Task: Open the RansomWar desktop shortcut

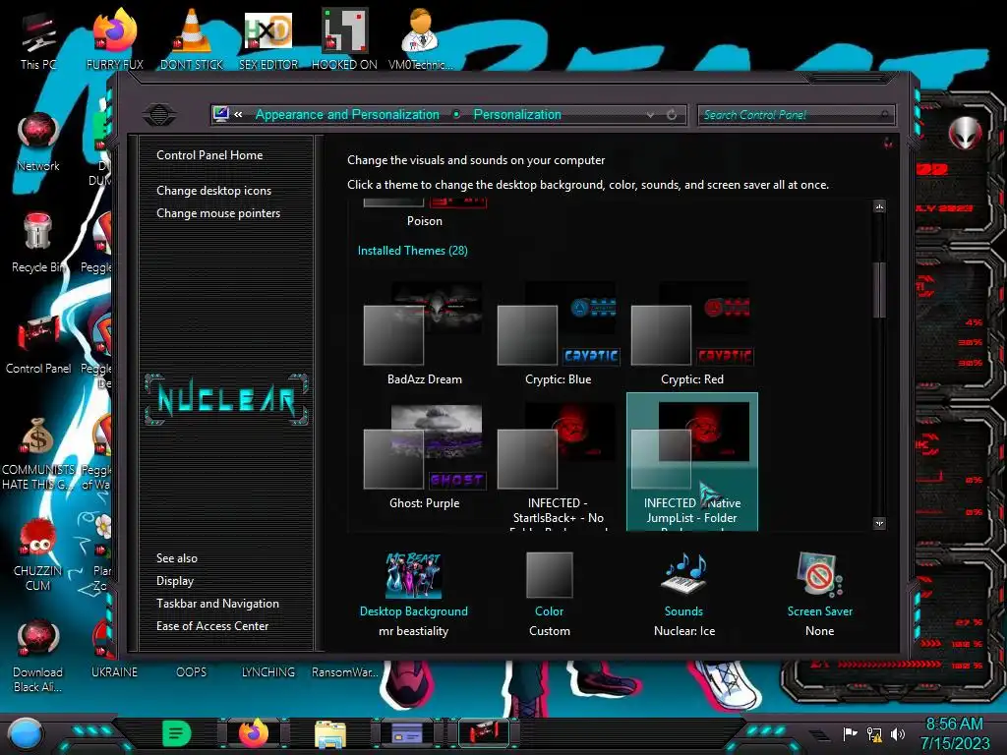Action: (345, 672)
